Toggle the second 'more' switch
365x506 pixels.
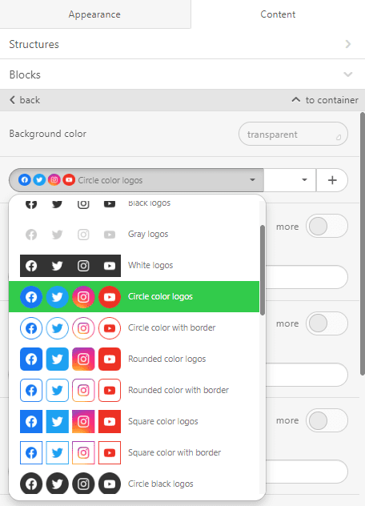[x=327, y=323]
